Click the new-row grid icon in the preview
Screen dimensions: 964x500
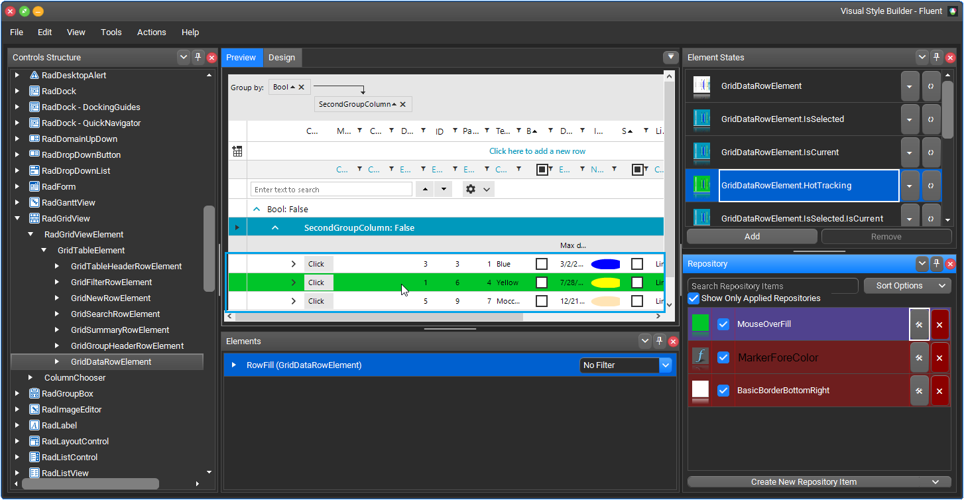tap(237, 151)
